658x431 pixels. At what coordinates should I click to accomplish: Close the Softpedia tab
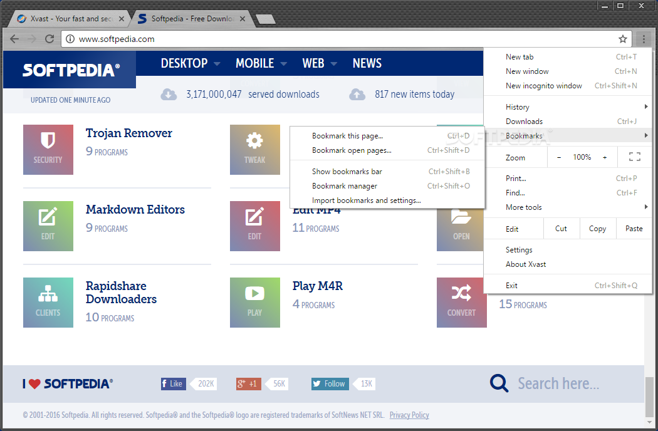pyautogui.click(x=242, y=19)
